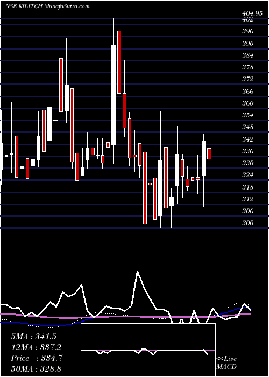
Task: Click the 360 price axis label
Action: (248, 103)
